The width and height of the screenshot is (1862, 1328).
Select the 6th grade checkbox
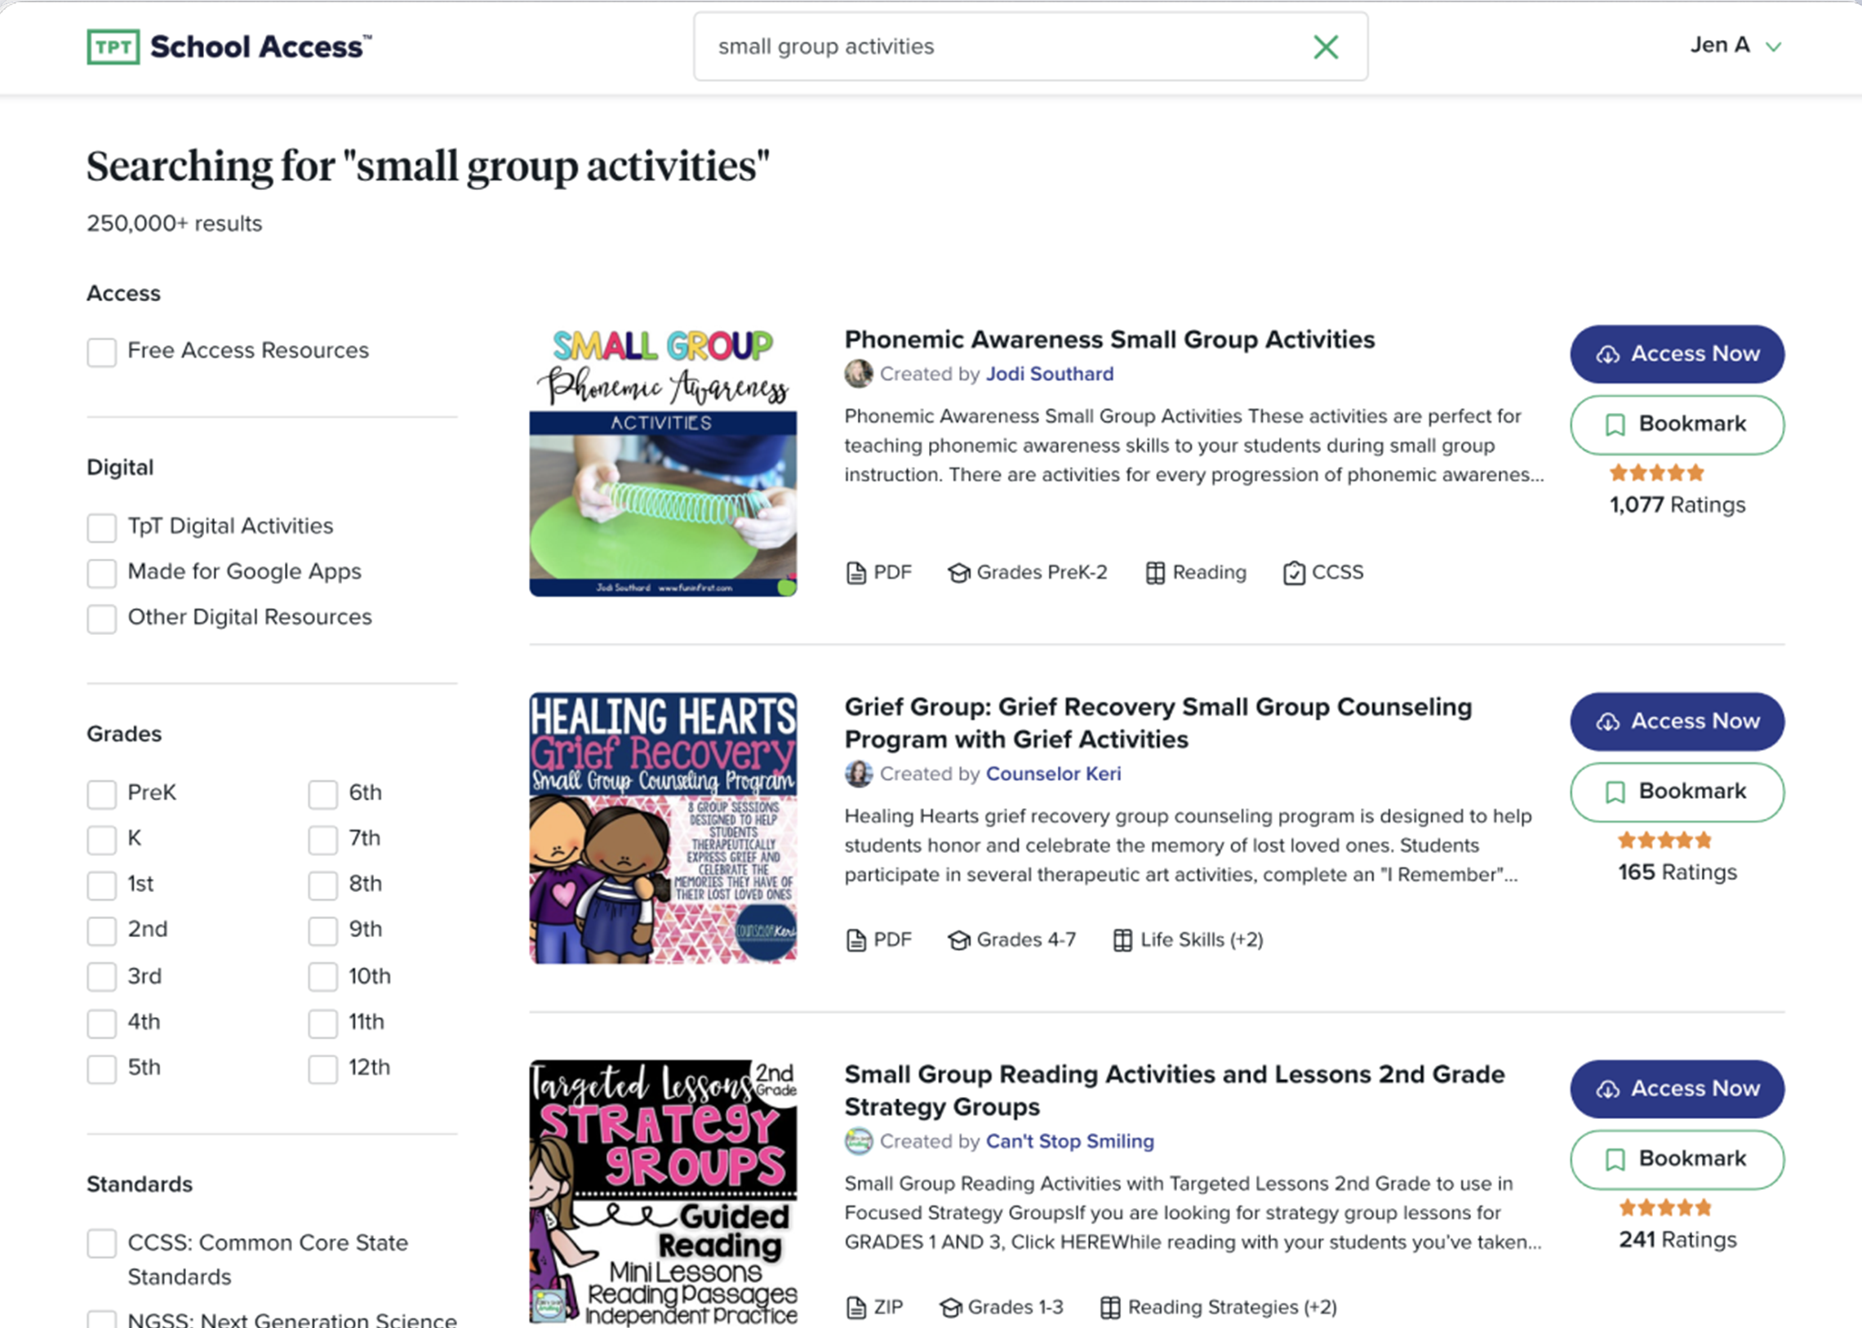click(x=322, y=793)
